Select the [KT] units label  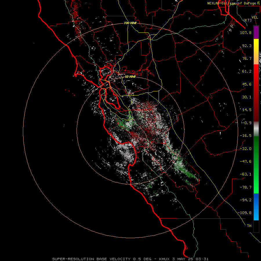(x=248, y=20)
